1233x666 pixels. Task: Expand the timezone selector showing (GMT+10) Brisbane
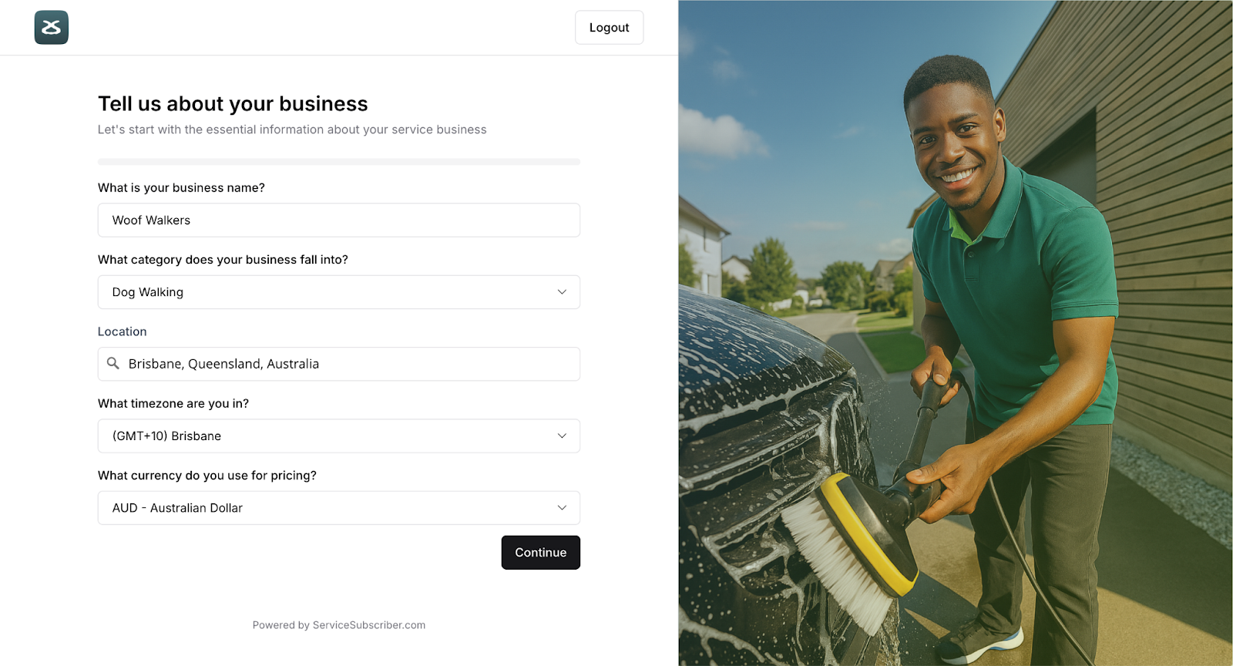(x=339, y=436)
